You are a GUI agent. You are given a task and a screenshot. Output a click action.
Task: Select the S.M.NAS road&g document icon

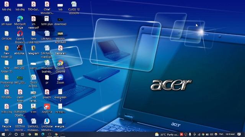click(47, 52)
